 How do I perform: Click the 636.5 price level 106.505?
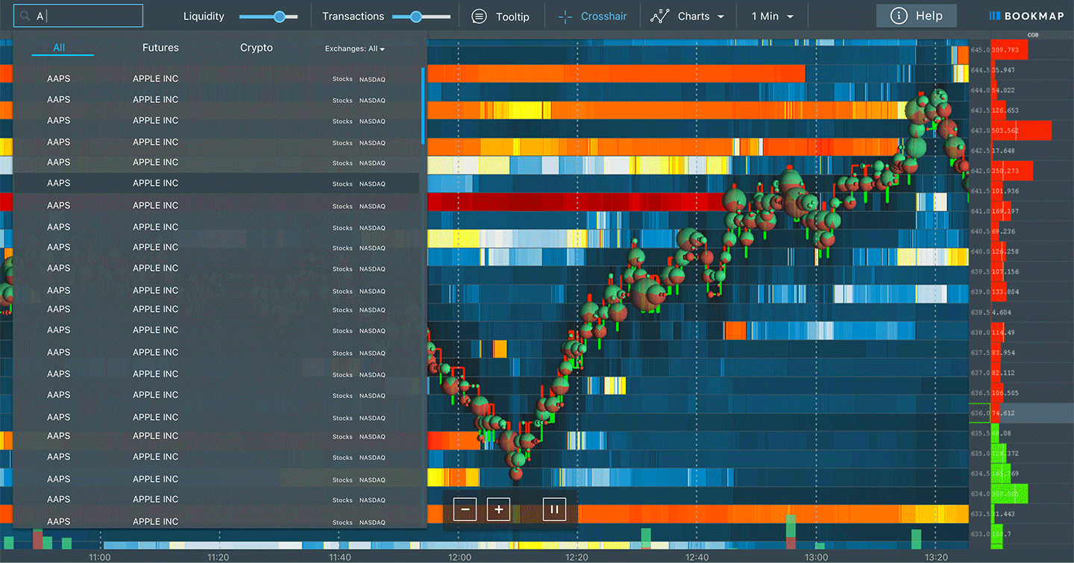(1005, 392)
